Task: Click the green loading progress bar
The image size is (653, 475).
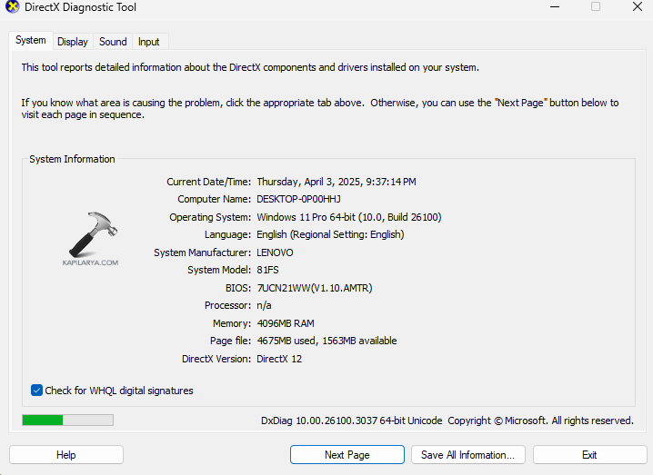Action: (x=68, y=421)
